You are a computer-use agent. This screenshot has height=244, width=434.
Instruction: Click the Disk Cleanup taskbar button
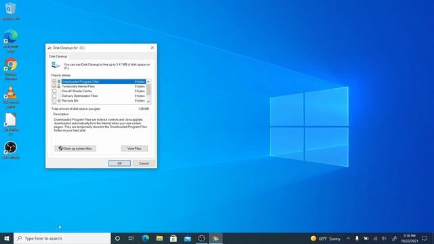216,238
